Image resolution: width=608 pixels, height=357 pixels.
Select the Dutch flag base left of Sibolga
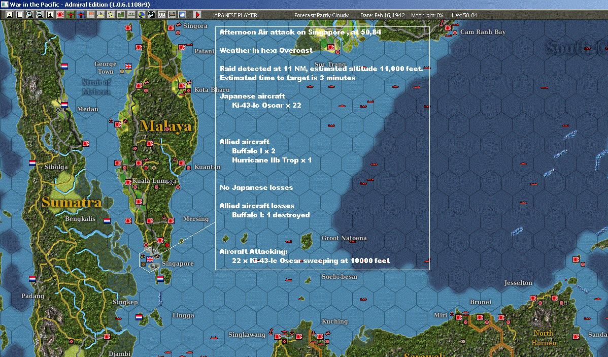(x=32, y=163)
